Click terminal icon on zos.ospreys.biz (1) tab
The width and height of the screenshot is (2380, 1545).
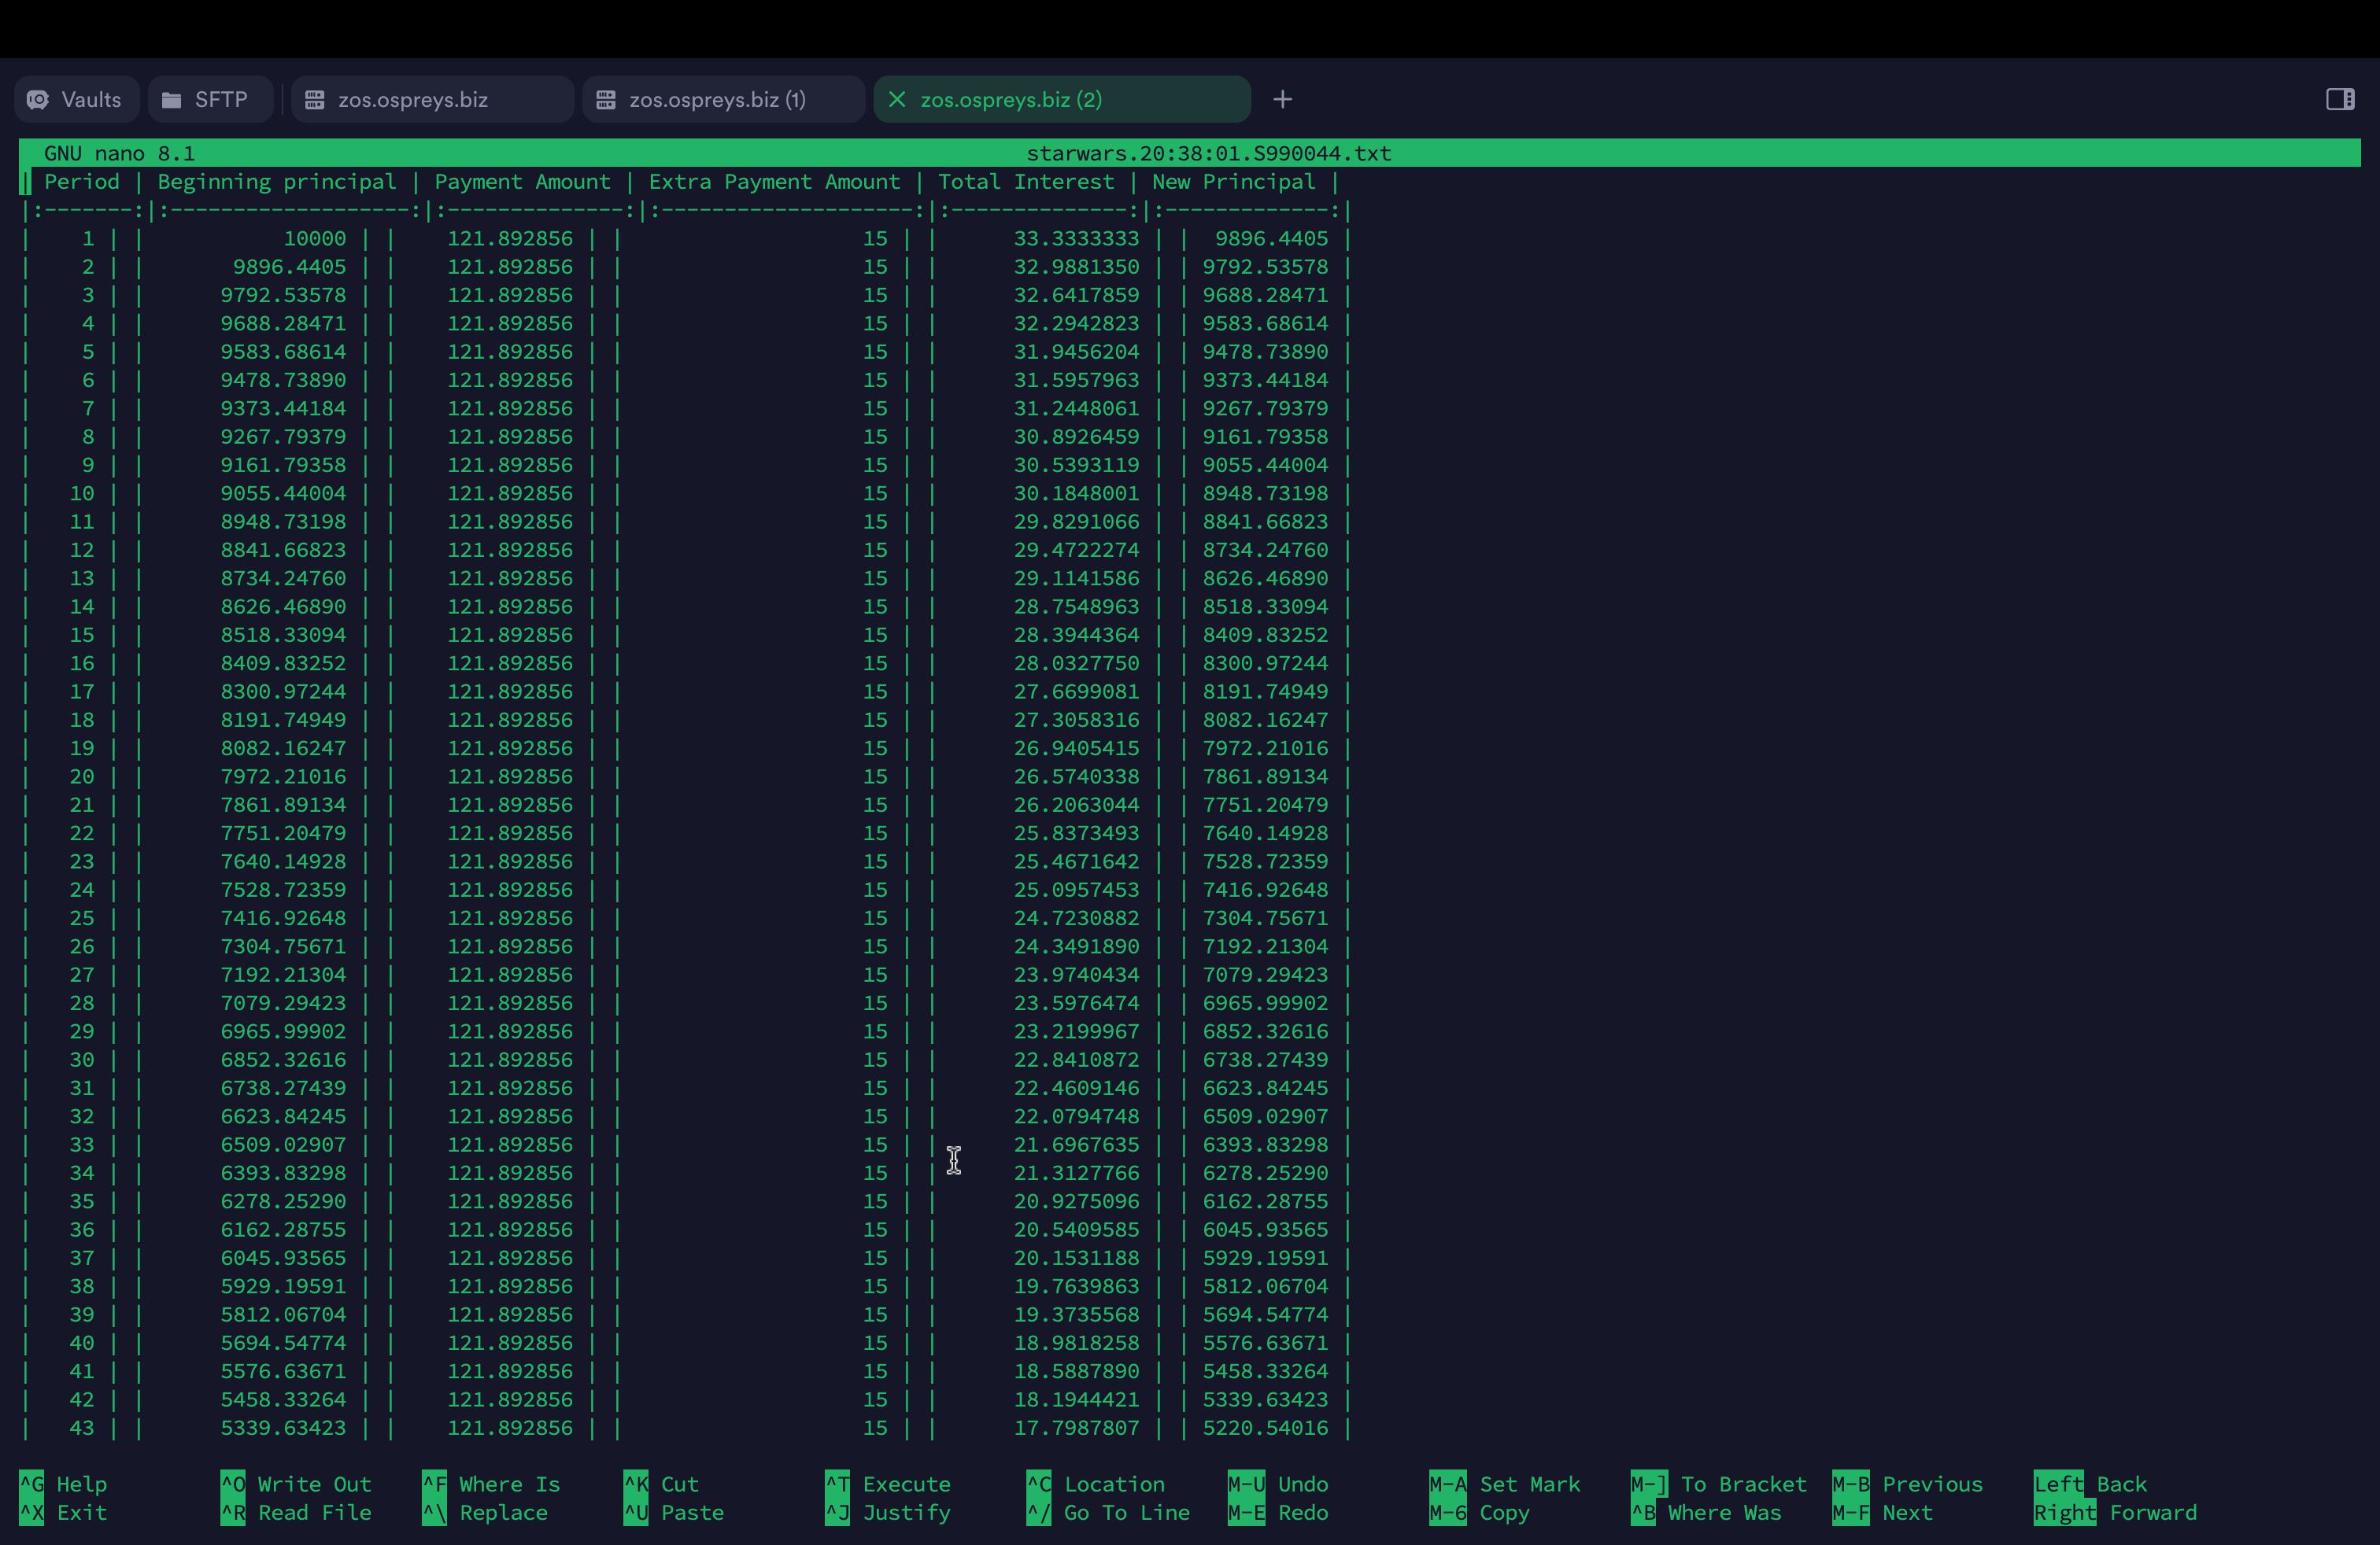pyautogui.click(x=606, y=100)
